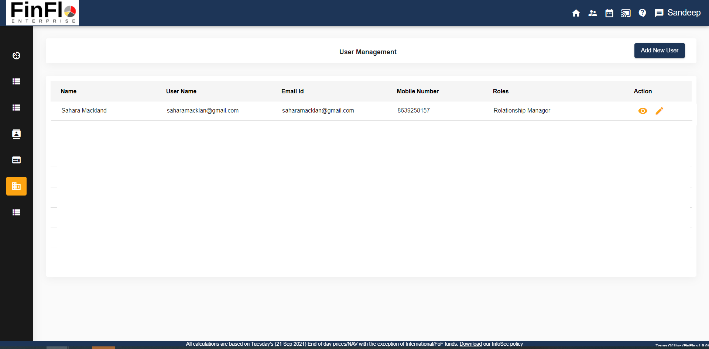Select the list icon just above the contacts icon

pos(16,108)
